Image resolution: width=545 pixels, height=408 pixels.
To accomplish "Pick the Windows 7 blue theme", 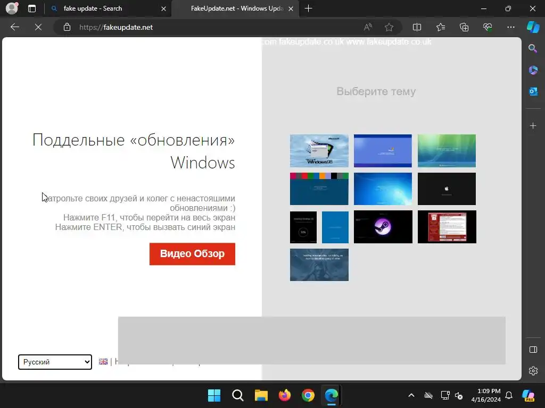I will [383, 189].
